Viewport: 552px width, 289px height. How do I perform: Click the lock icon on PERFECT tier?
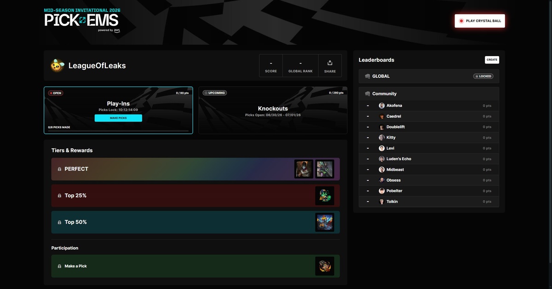click(59, 169)
